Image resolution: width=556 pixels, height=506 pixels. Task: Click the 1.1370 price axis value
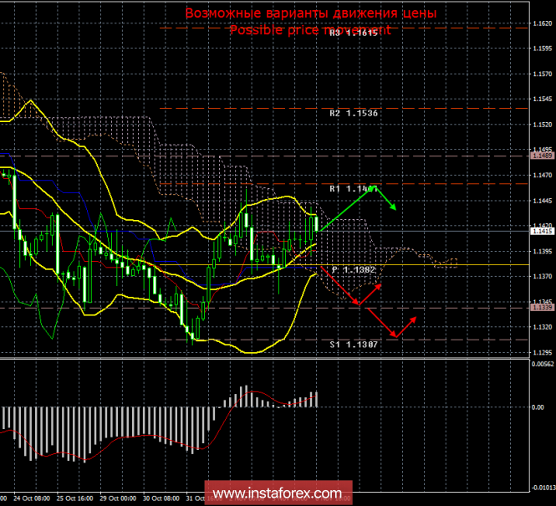point(543,276)
